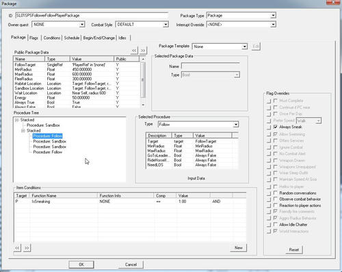Click the Public Package Data scrollbar thumb

point(143,79)
